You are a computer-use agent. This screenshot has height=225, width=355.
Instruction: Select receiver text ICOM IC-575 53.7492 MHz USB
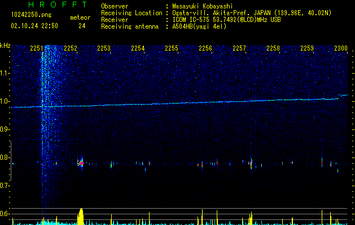[226, 20]
